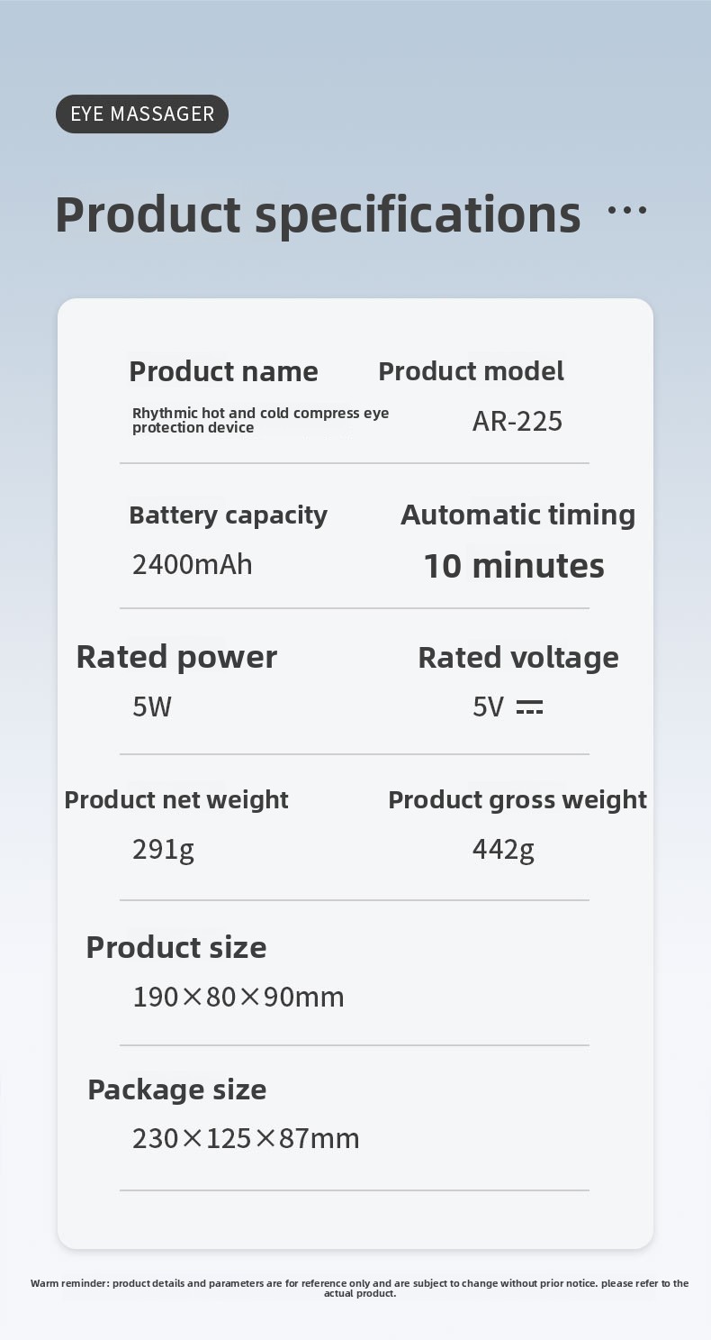Select the 291g net weight value
Image resolution: width=711 pixels, height=1340 pixels.
point(163,849)
